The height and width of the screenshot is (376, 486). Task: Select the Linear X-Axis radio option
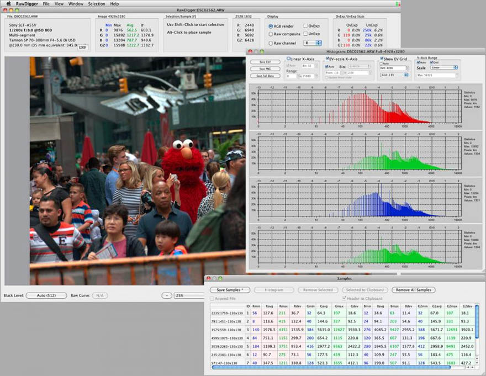(x=288, y=59)
